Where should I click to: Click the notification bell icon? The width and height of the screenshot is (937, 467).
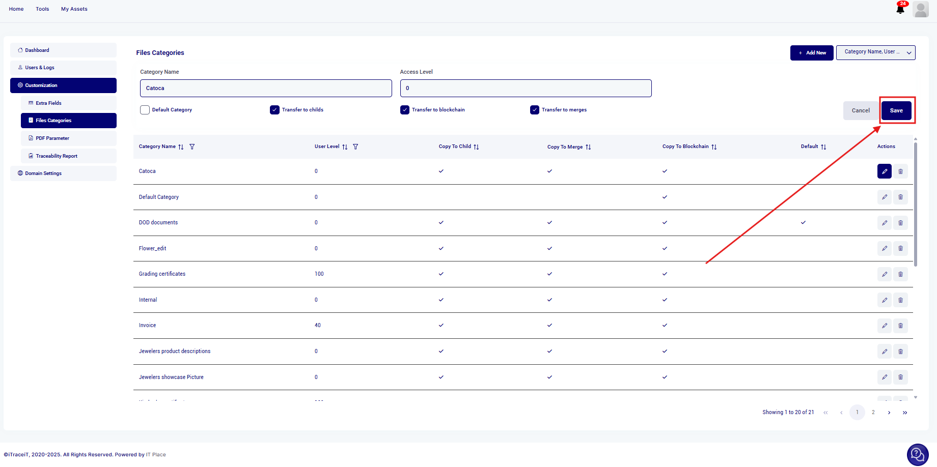point(900,9)
